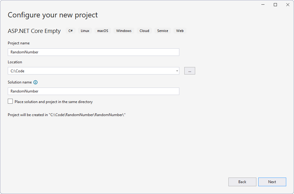Image resolution: width=294 pixels, height=194 pixels.
Task: Select the C# language tag
Action: [71, 30]
